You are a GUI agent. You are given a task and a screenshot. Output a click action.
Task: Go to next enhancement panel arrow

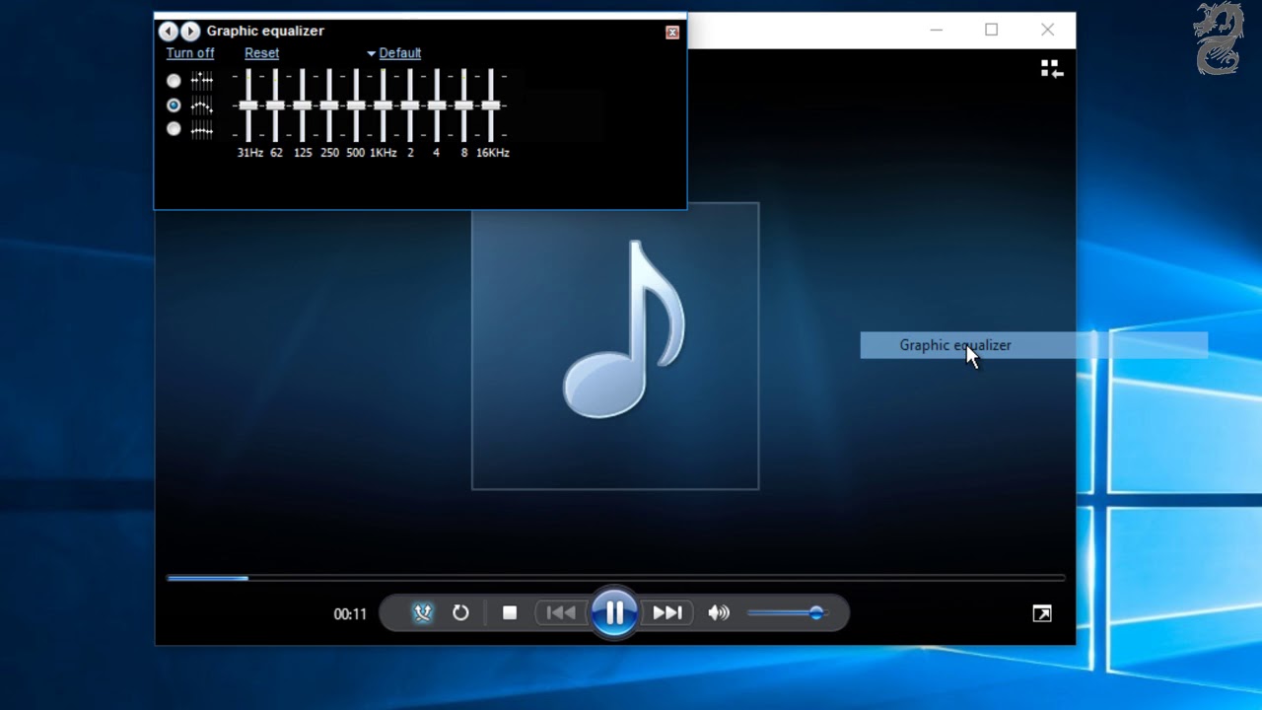[190, 32]
